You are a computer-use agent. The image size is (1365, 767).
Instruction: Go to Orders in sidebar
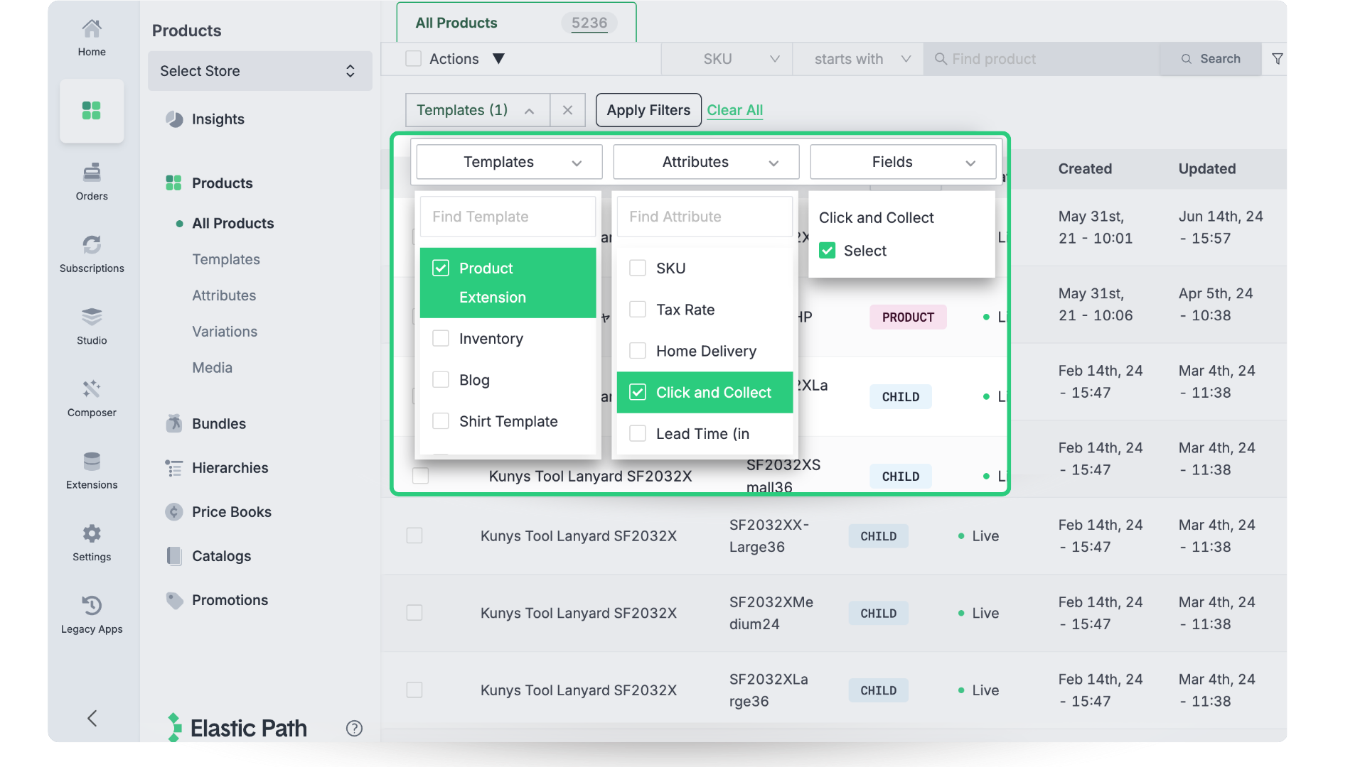[x=92, y=173]
